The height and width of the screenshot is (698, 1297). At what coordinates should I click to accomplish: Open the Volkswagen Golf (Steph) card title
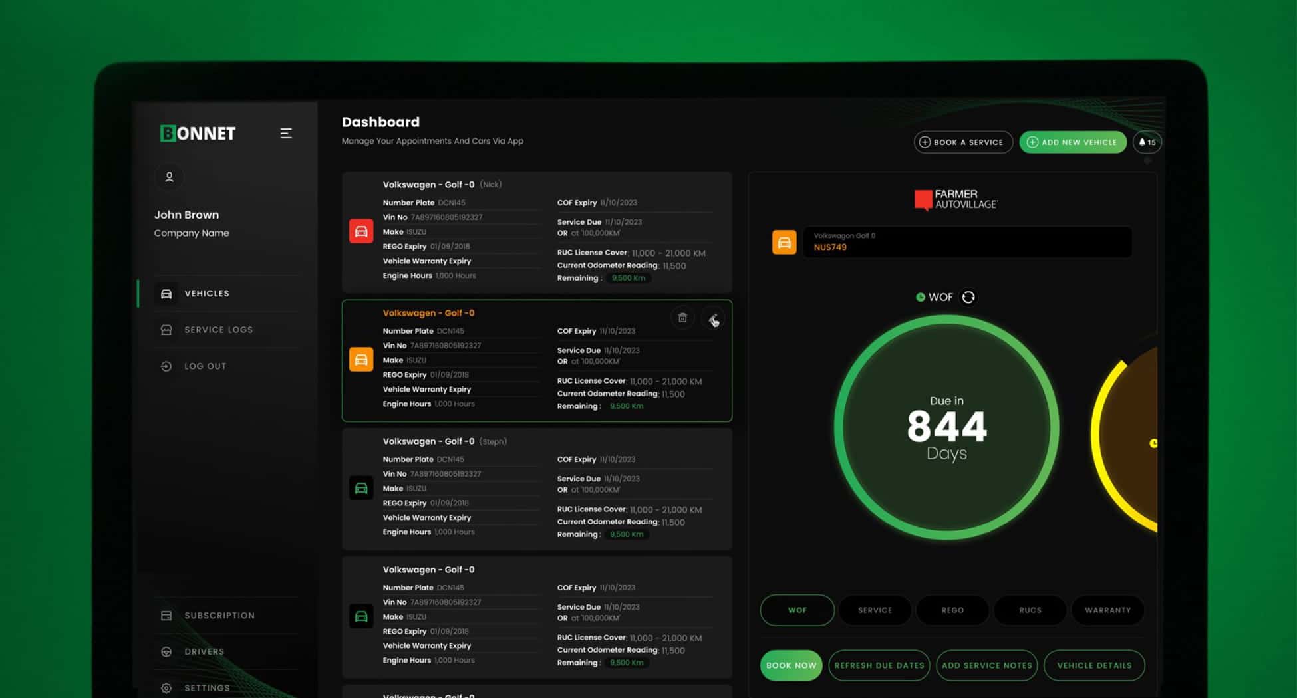(445, 441)
